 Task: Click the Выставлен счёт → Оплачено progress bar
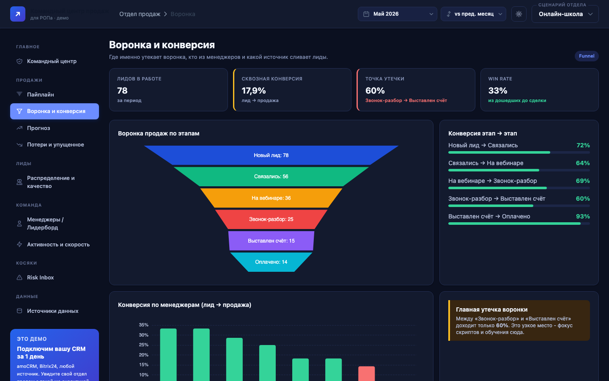(x=519, y=224)
